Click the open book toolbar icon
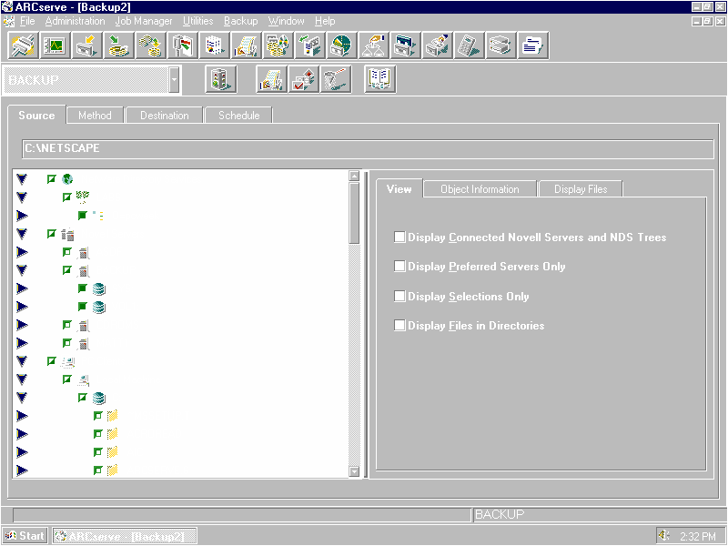Viewport: 728px width, 546px height. click(x=380, y=79)
